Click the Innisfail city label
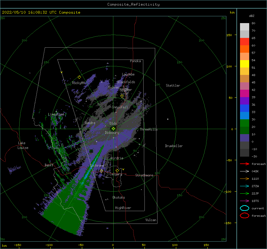This screenshot has height=249, width=267. [x=120, y=107]
